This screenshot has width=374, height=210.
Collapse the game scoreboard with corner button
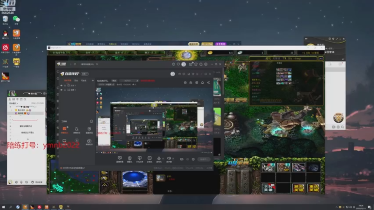(321, 58)
